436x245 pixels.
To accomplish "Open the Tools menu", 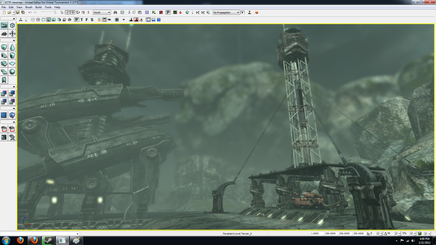I will tap(48, 7).
